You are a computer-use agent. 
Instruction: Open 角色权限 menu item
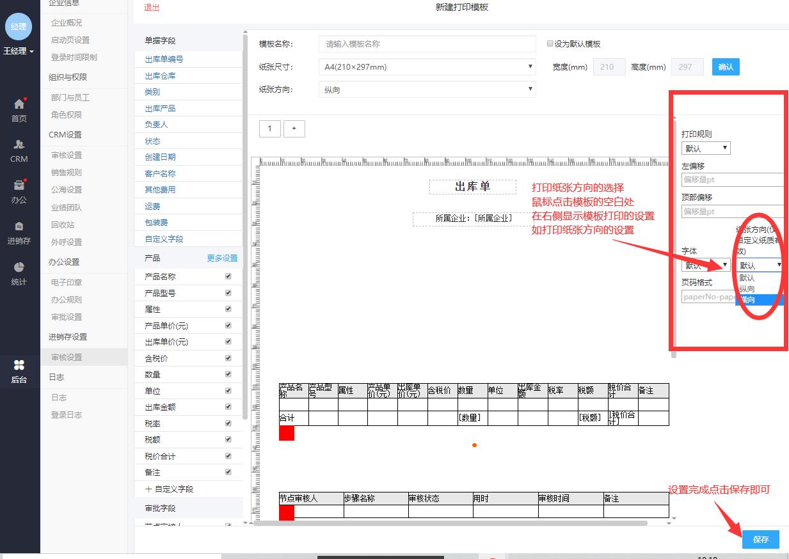[67, 114]
